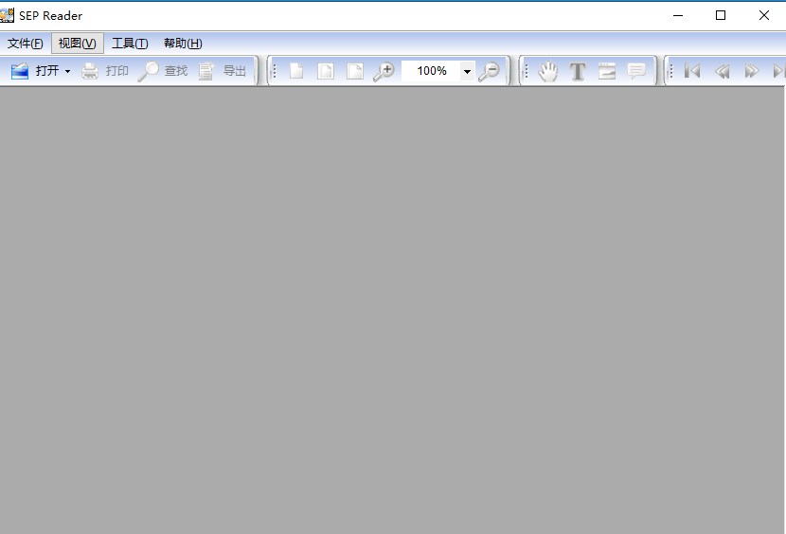Screen dimensions: 786x534
Task: Open the zoom percentage dropdown arrow
Action: 467,72
